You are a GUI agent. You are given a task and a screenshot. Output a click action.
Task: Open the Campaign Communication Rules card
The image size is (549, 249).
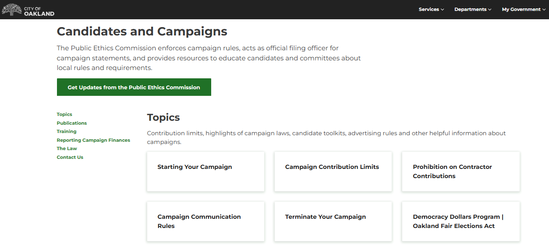click(x=205, y=221)
